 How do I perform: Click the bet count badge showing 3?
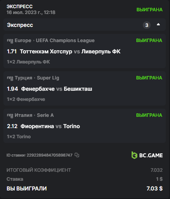[x=147, y=25]
